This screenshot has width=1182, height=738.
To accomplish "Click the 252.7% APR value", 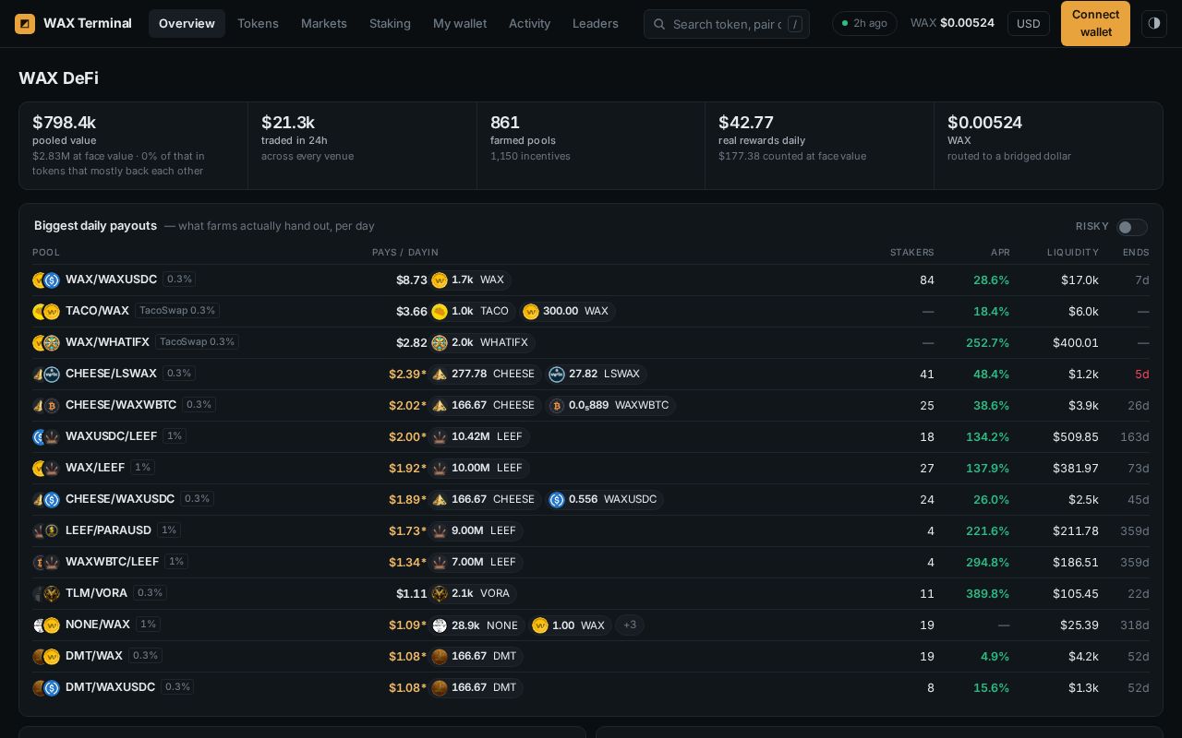I will point(987,343).
